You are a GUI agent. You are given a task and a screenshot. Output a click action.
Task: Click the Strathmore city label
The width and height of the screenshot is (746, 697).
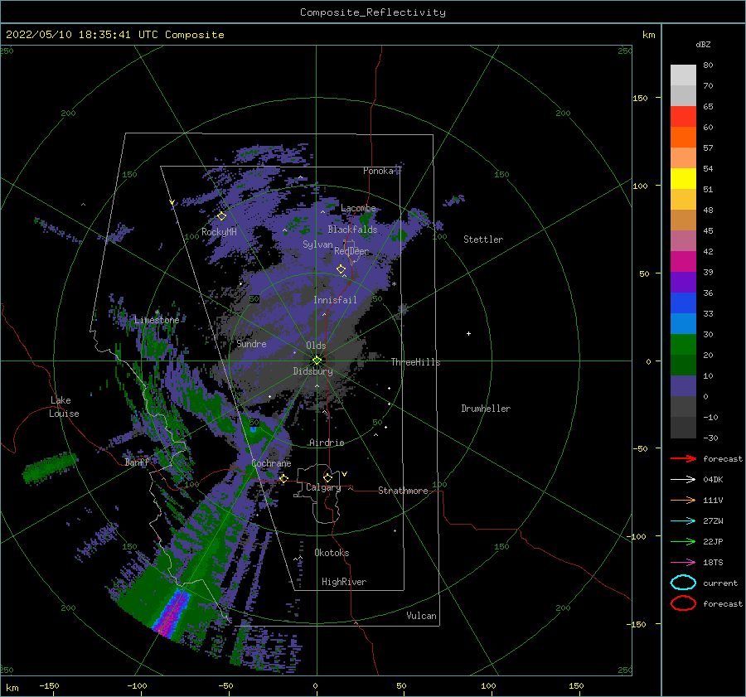pyautogui.click(x=403, y=491)
